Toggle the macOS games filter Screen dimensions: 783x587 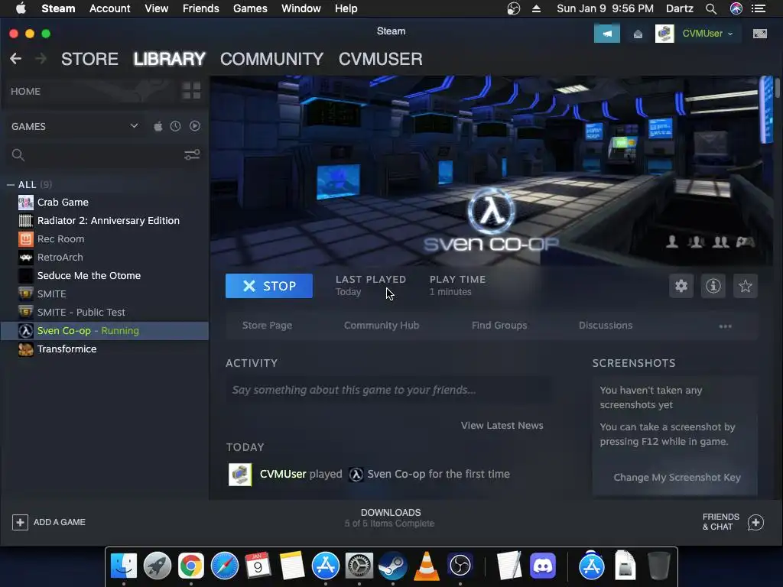pos(158,126)
